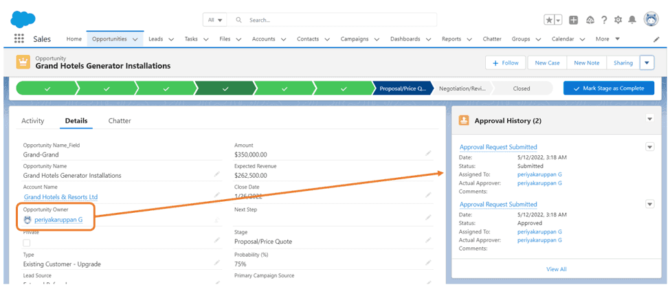The image size is (670, 287).
Task: Click the Sharing button
Action: 623,62
